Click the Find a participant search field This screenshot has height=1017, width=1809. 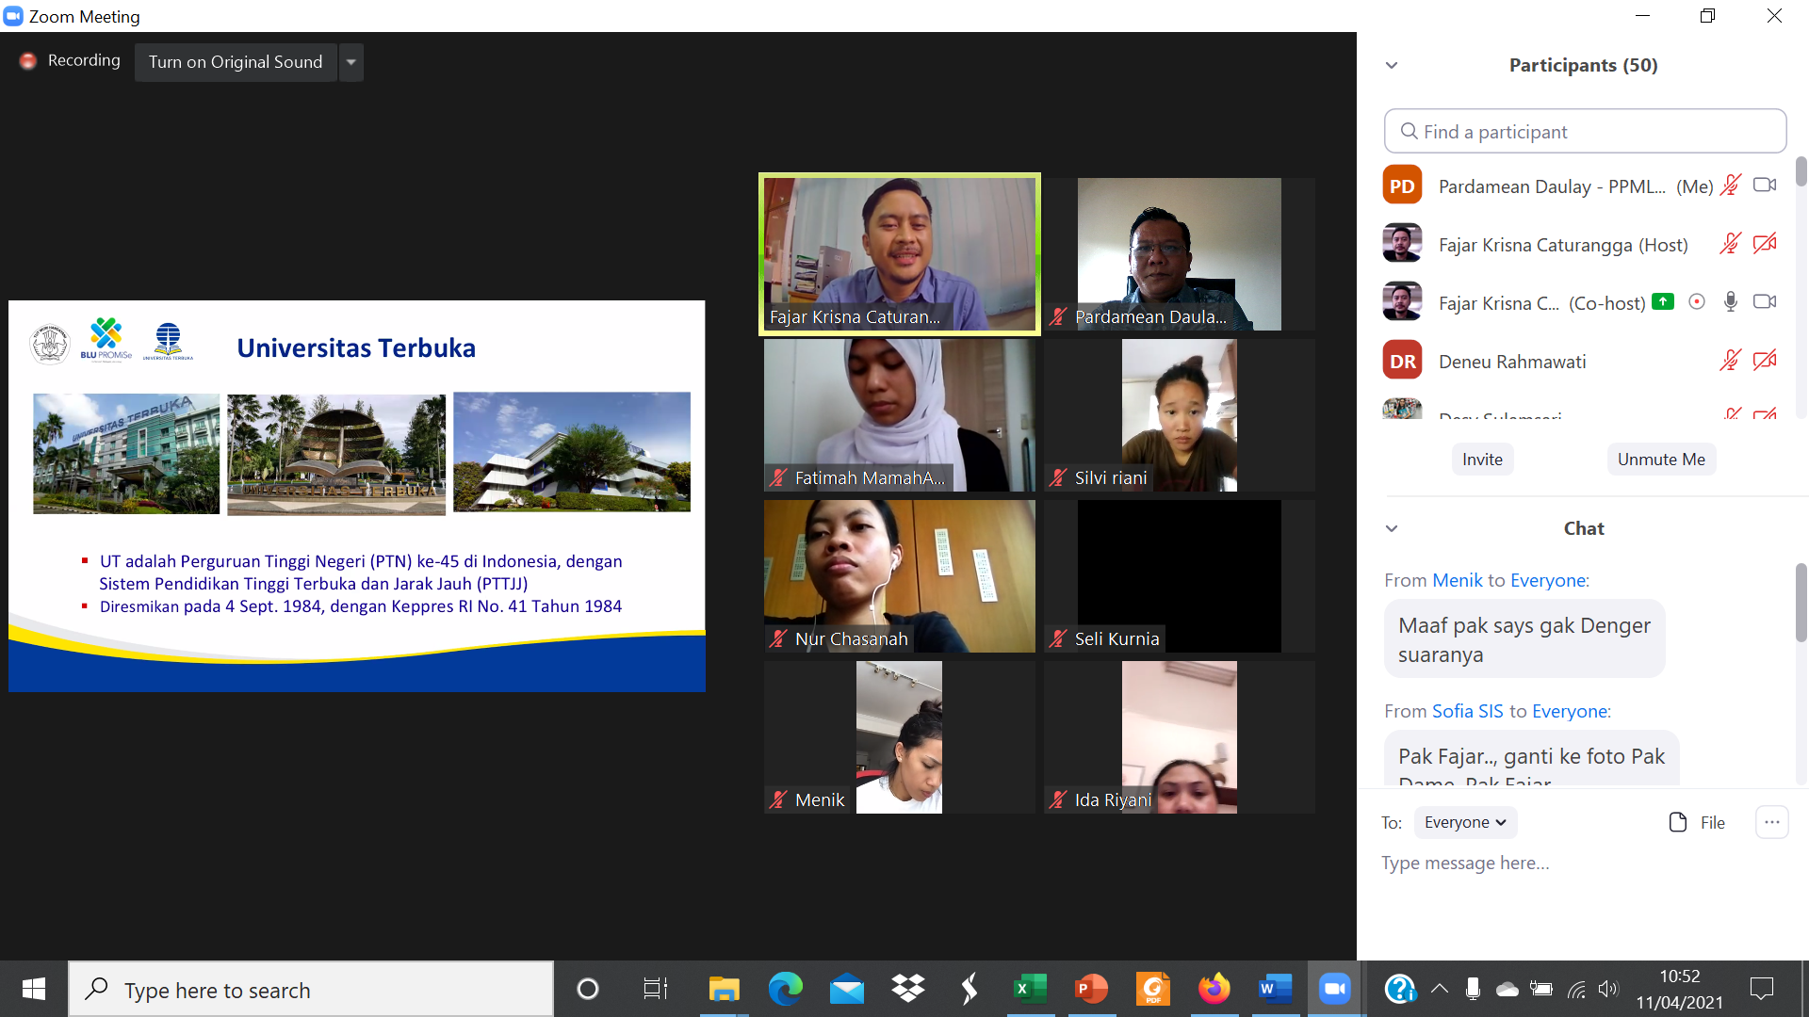pos(1585,132)
